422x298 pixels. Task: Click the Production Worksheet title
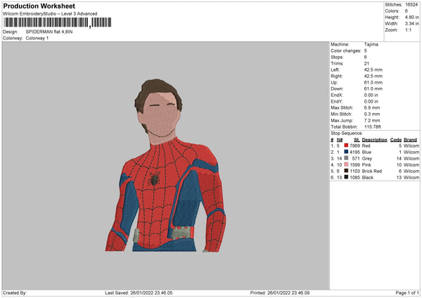click(x=39, y=6)
